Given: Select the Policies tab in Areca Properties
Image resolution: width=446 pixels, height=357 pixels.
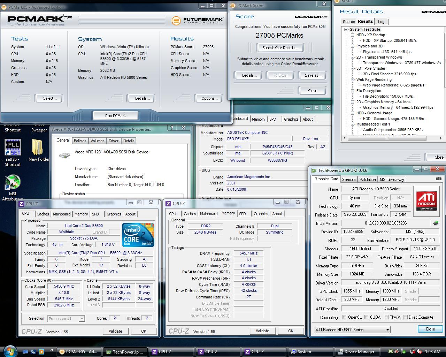Looking at the screenshot, I should pos(80,141).
